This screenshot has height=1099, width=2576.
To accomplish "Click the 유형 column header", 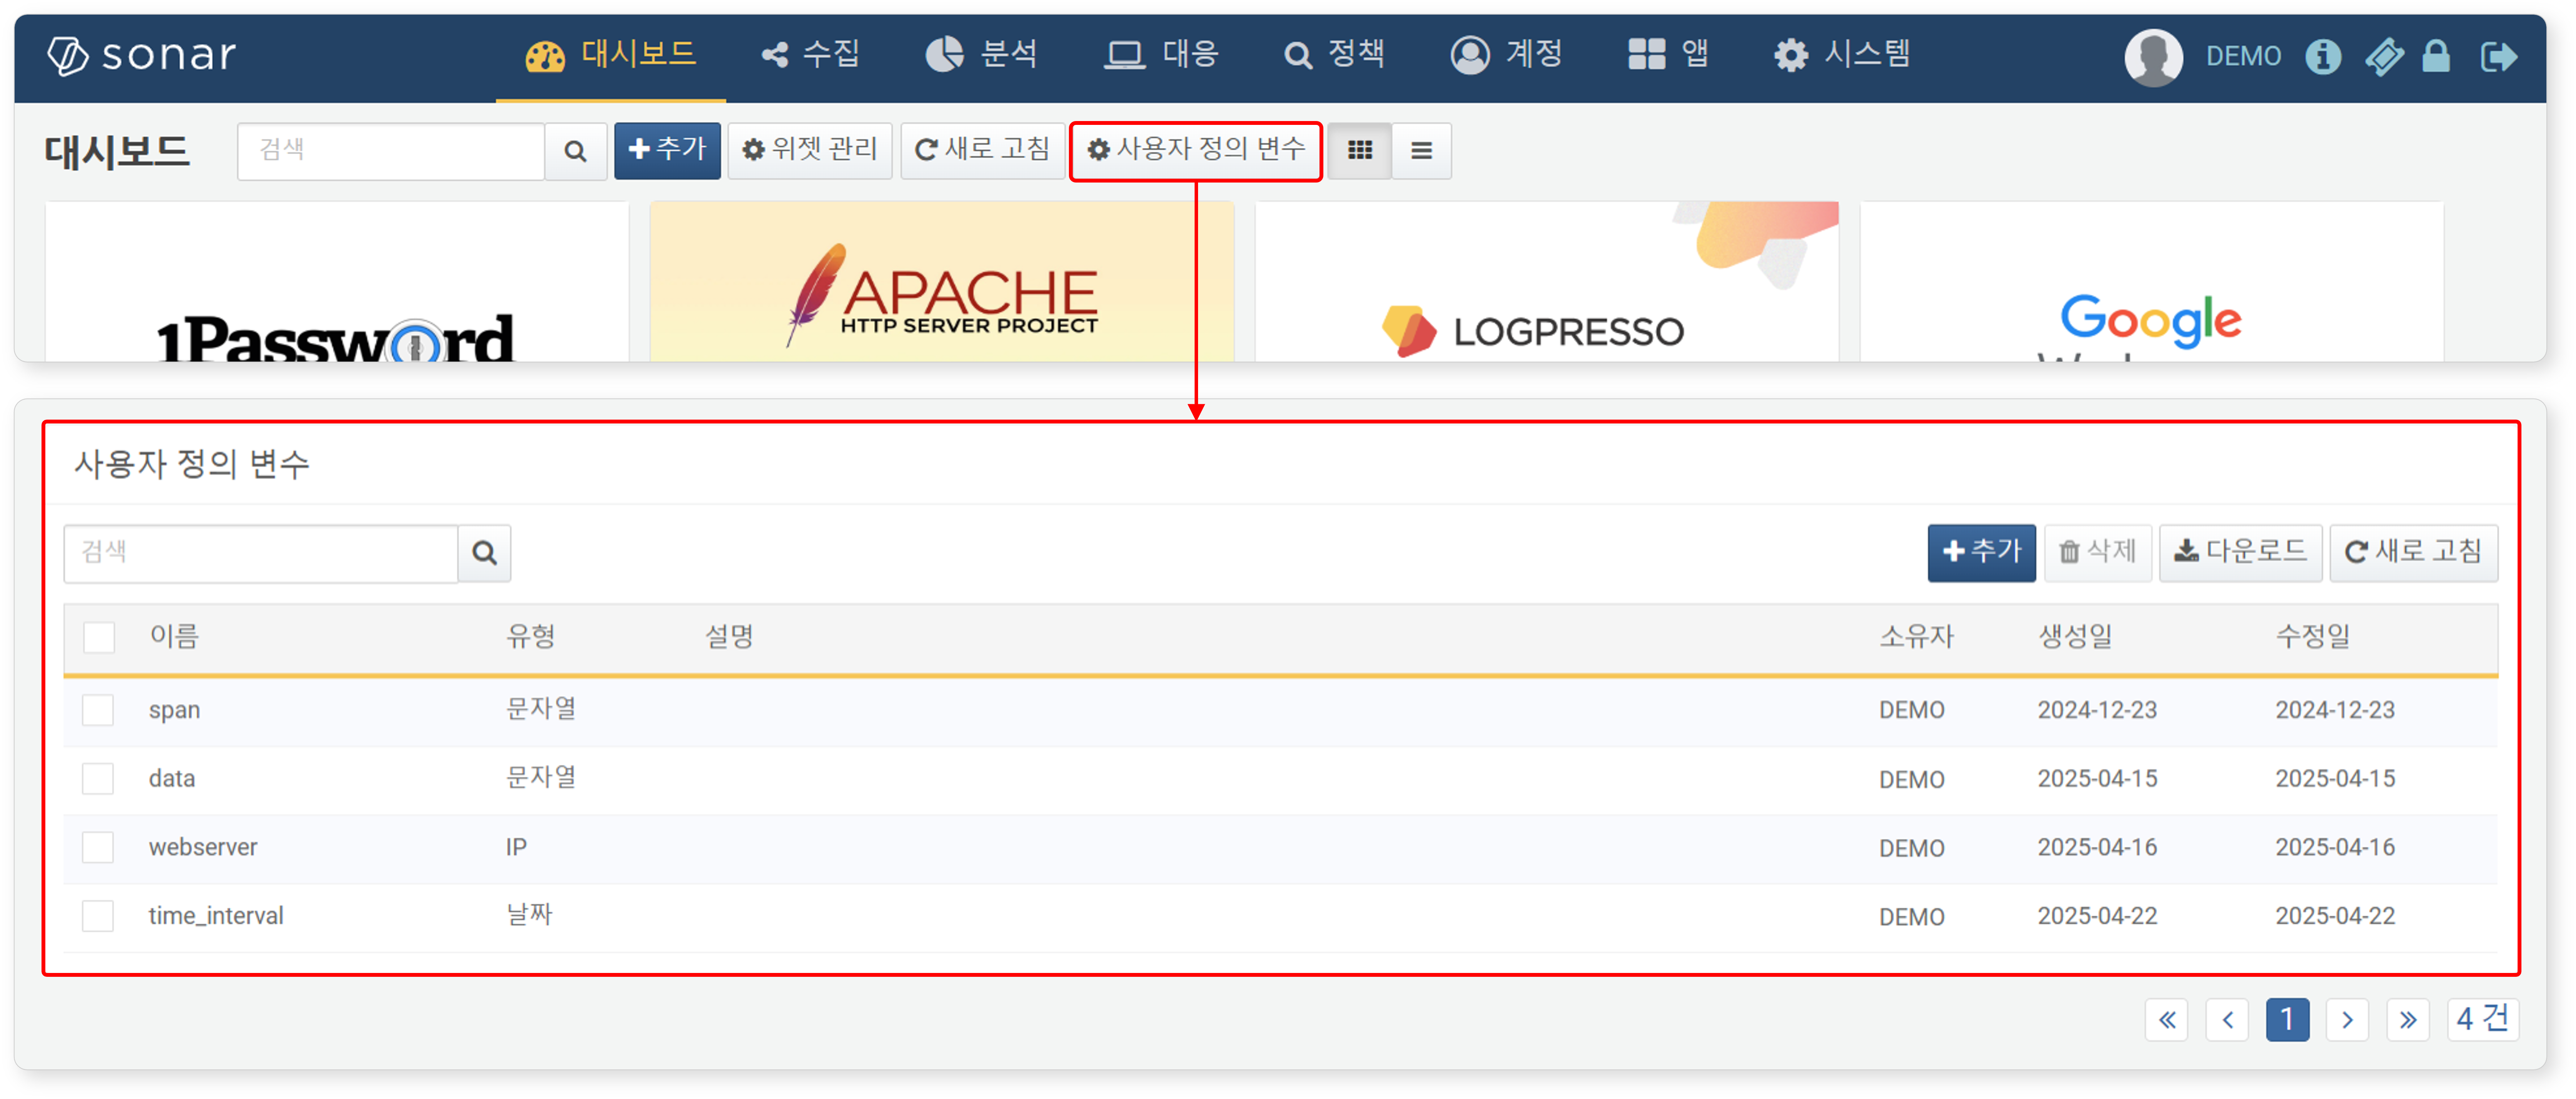I will tap(530, 637).
